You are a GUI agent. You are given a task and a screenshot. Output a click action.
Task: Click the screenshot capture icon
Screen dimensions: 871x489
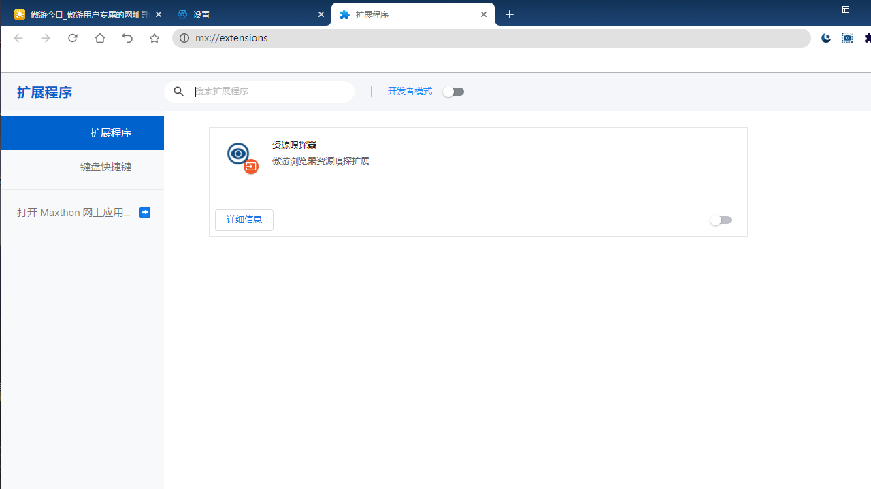[847, 38]
